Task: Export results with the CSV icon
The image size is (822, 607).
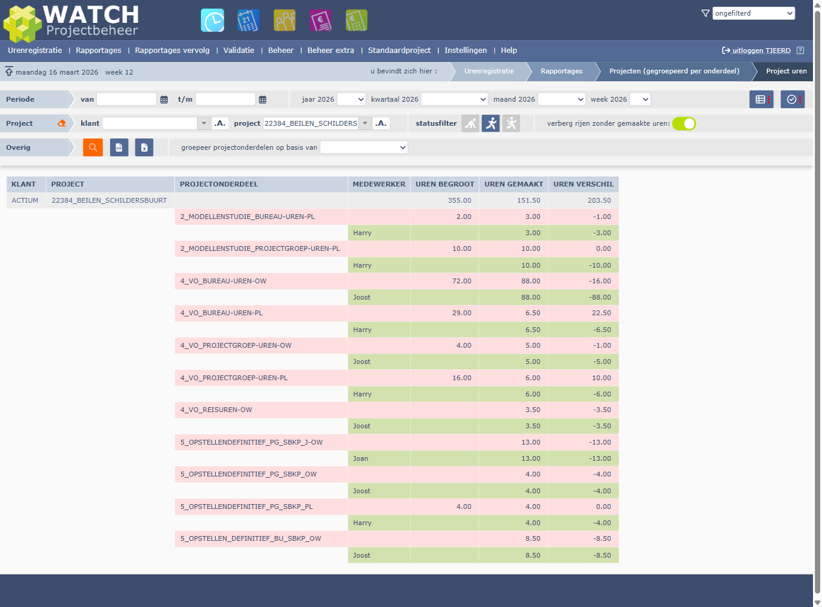Action: pyautogui.click(x=119, y=147)
